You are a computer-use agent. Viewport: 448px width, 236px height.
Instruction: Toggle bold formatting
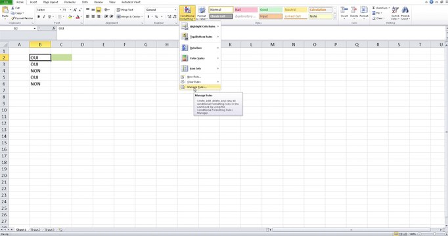click(39, 17)
